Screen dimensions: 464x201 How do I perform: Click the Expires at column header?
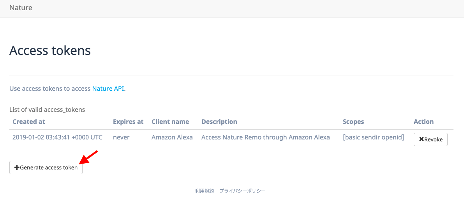pyautogui.click(x=128, y=122)
